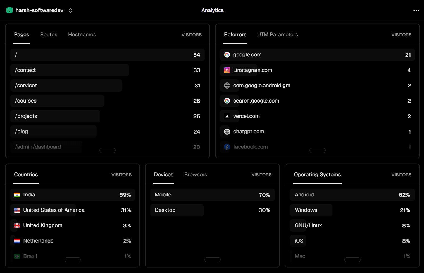
Task: Filter by Mac operating system row
Action: (352, 256)
